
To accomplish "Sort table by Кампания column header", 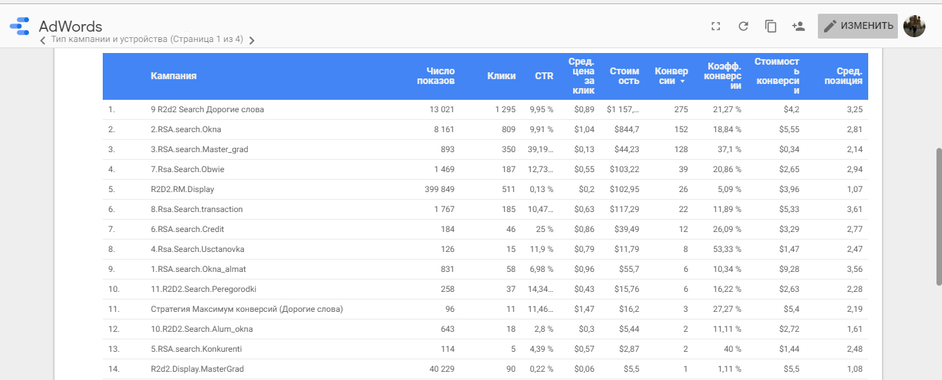I will pos(174,76).
